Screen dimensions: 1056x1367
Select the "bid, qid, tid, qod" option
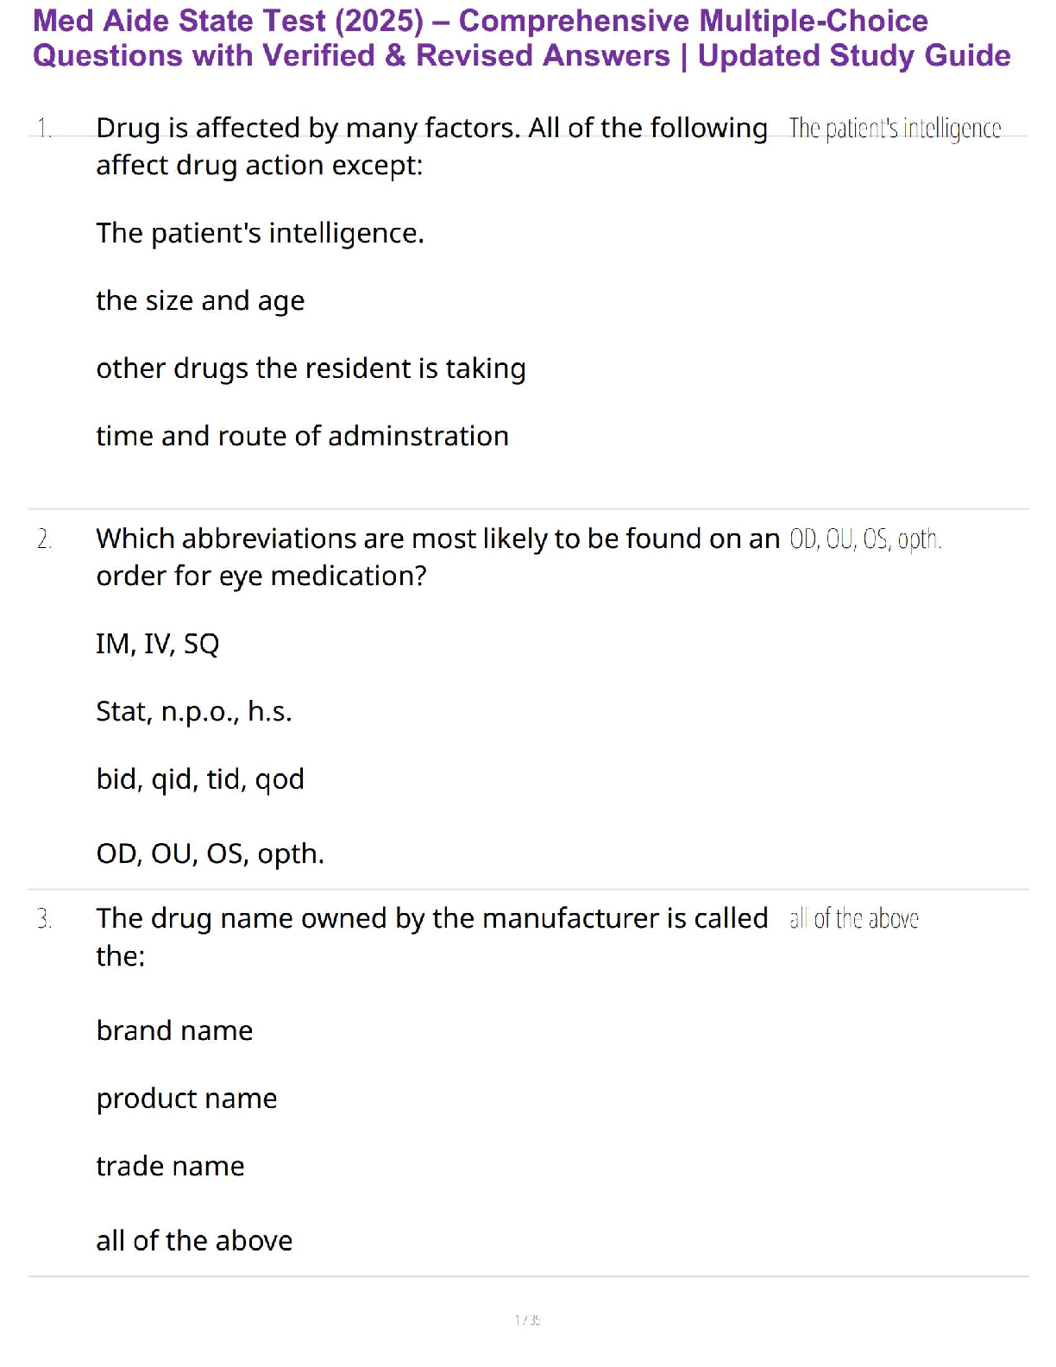pyautogui.click(x=200, y=779)
